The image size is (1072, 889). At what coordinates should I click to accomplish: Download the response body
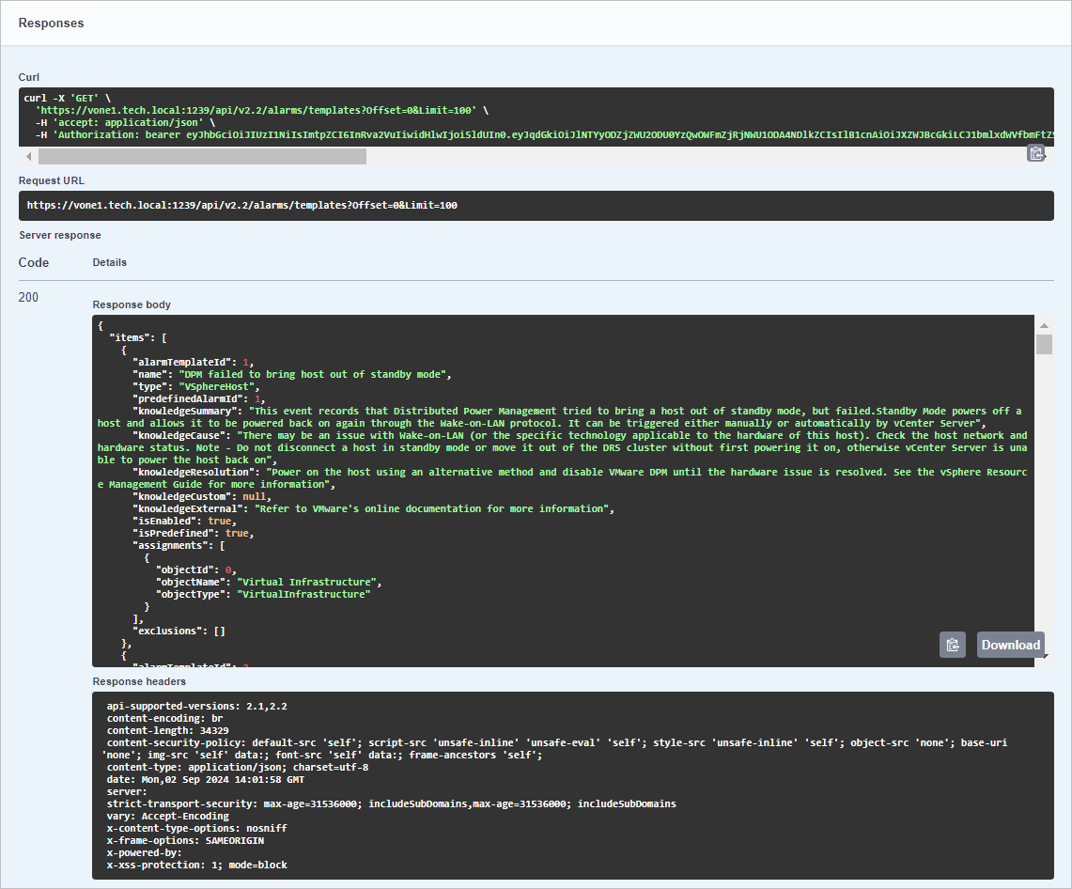1011,645
